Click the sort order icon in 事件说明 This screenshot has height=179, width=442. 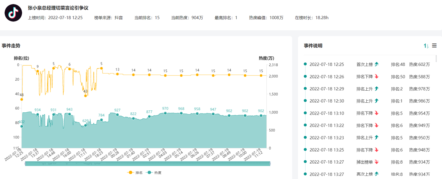tap(426, 46)
